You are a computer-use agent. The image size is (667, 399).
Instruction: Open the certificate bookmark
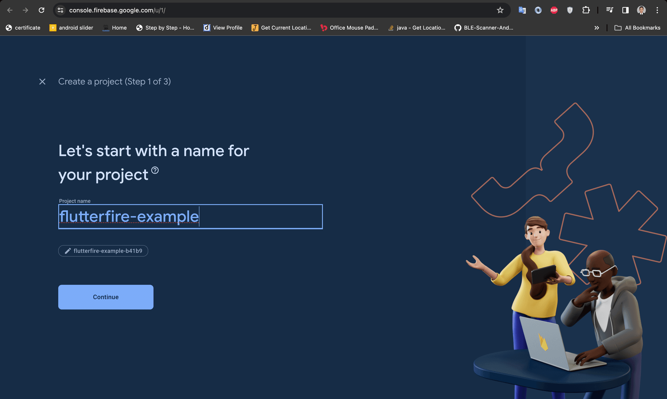pos(23,28)
